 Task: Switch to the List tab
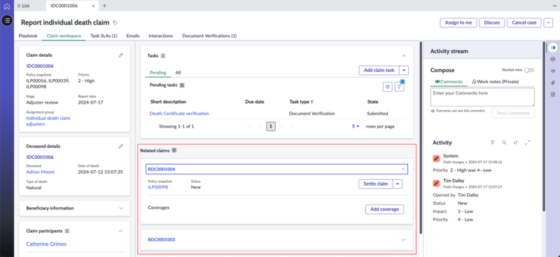[24, 6]
